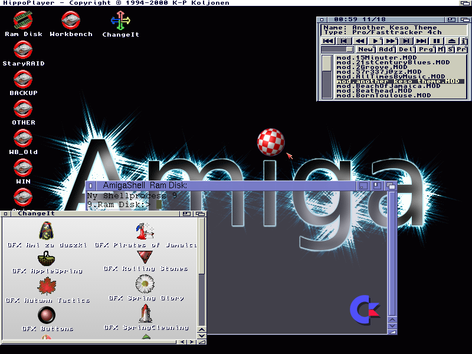Select the GFX Spring Glory daisy icon
472x354 pixels.
tap(145, 284)
